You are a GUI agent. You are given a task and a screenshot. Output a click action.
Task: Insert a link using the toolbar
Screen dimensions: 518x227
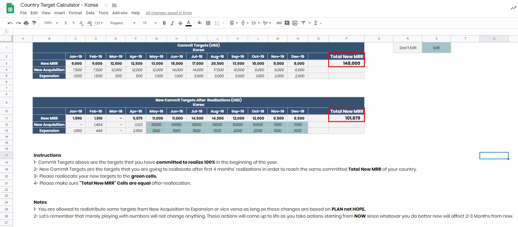(x=279, y=23)
